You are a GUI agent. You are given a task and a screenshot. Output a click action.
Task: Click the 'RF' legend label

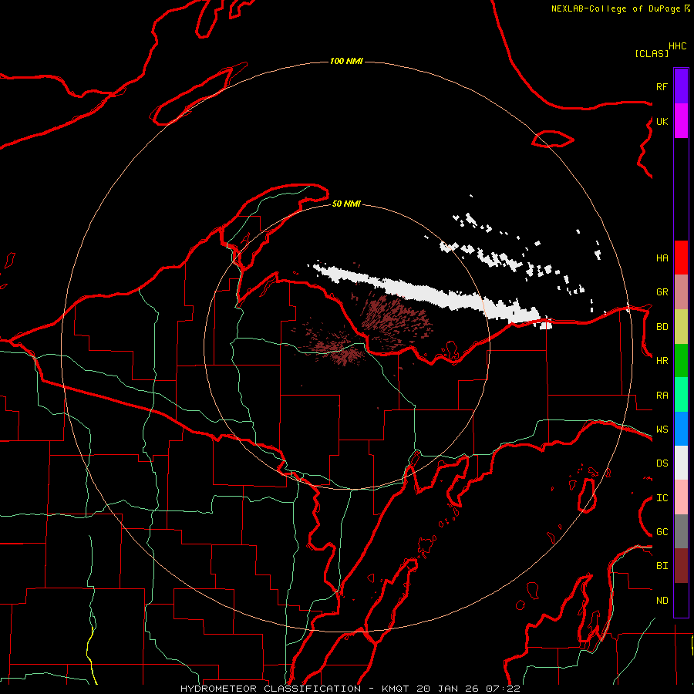(662, 86)
